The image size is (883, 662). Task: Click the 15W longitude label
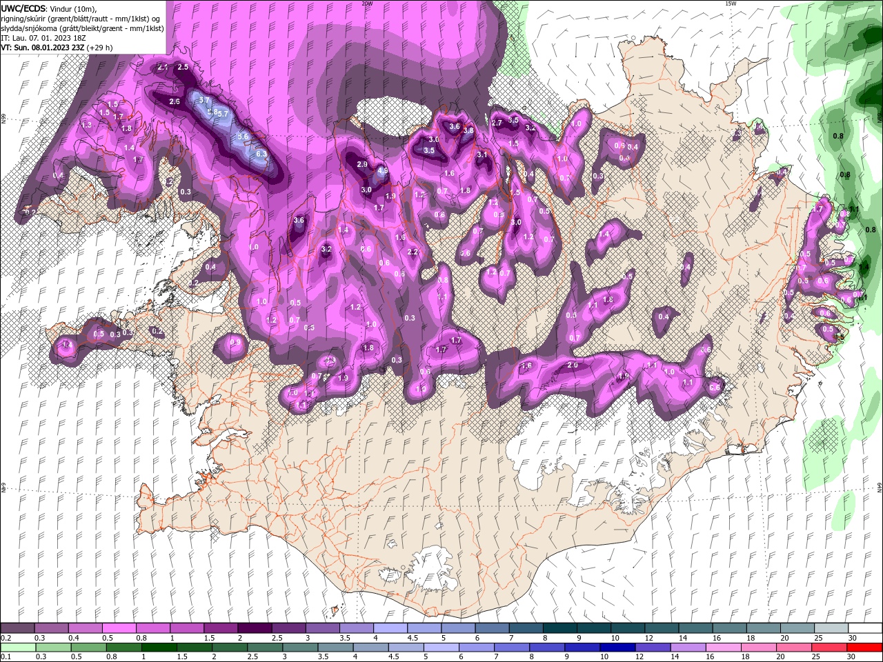point(731,3)
